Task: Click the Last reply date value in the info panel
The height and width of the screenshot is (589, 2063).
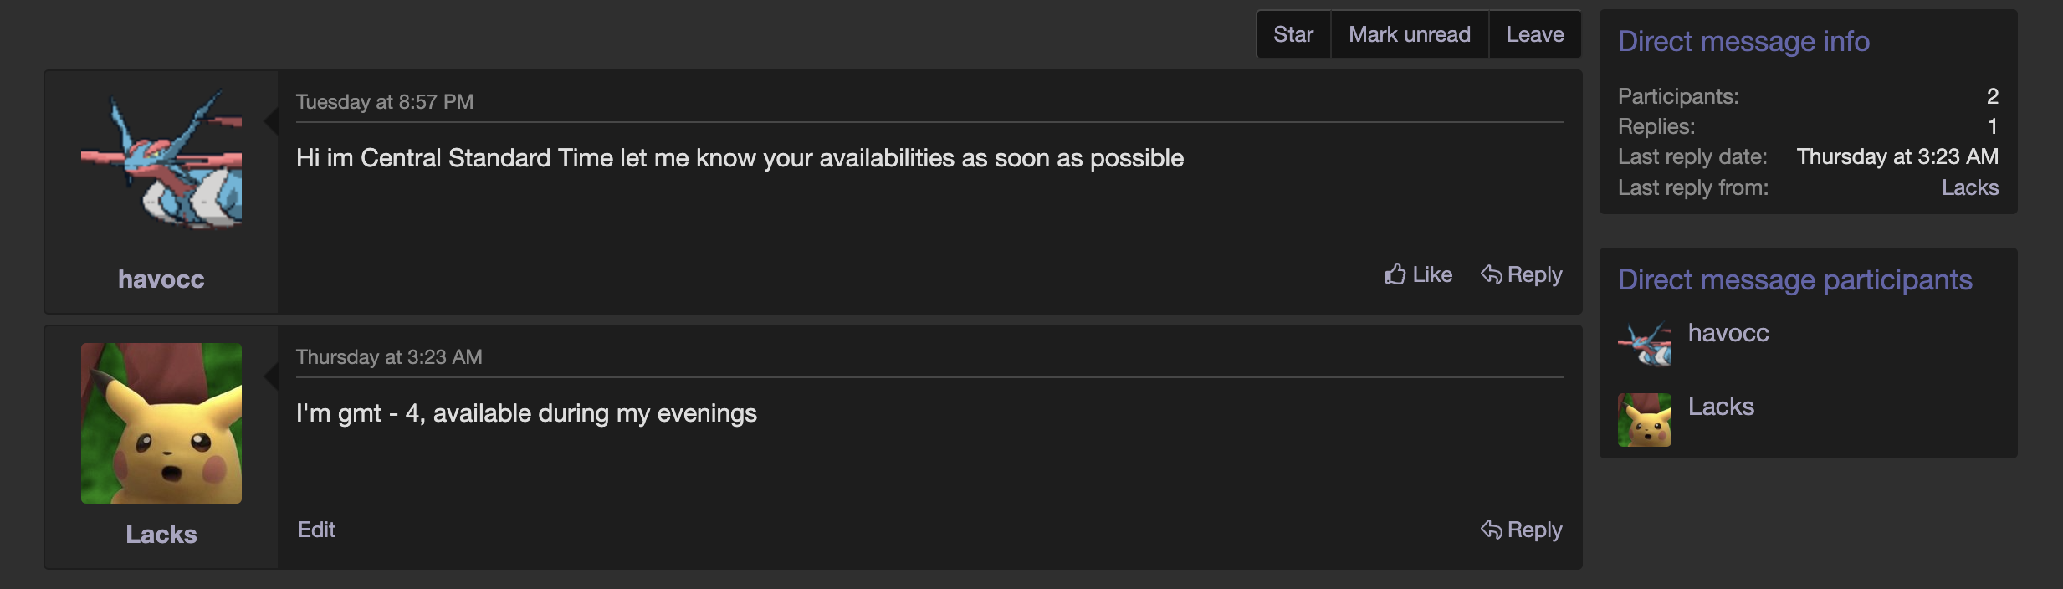Action: [x=1897, y=157]
